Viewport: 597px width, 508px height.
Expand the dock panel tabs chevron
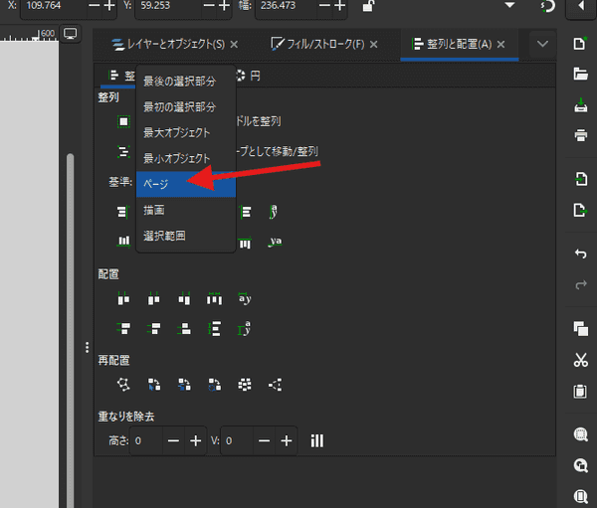coord(542,45)
